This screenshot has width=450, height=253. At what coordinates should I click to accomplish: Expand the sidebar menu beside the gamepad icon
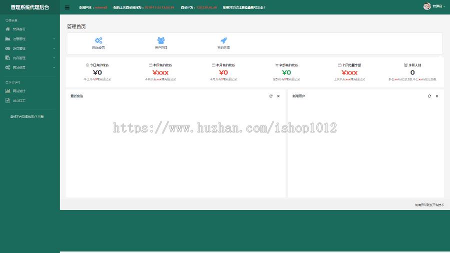pos(54,48)
